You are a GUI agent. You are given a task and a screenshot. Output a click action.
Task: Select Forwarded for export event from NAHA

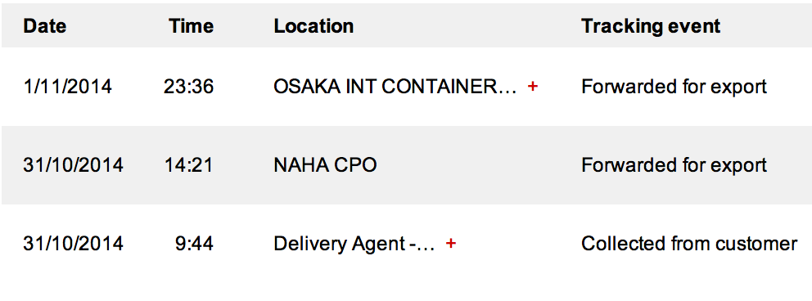674,165
